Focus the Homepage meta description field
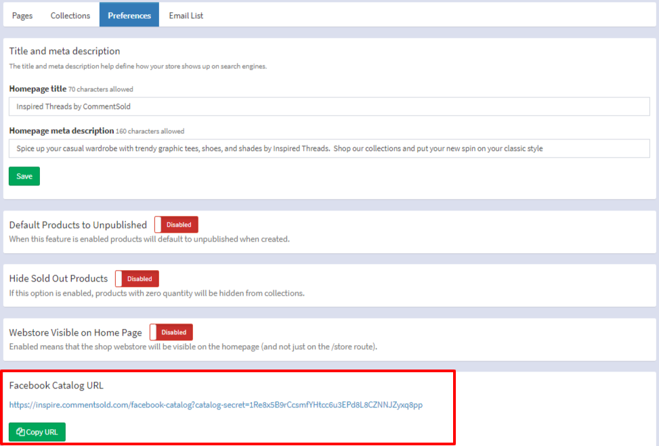This screenshot has width=659, height=446. (x=329, y=148)
